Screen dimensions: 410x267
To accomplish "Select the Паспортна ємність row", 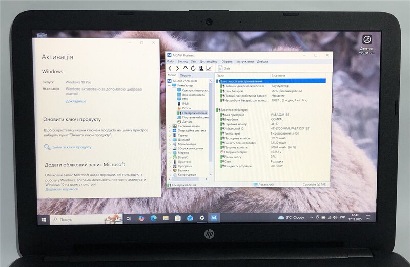I will pos(271,138).
